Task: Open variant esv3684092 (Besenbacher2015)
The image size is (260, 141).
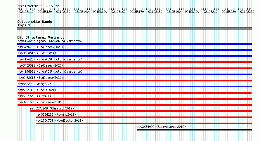Action: (161, 127)
